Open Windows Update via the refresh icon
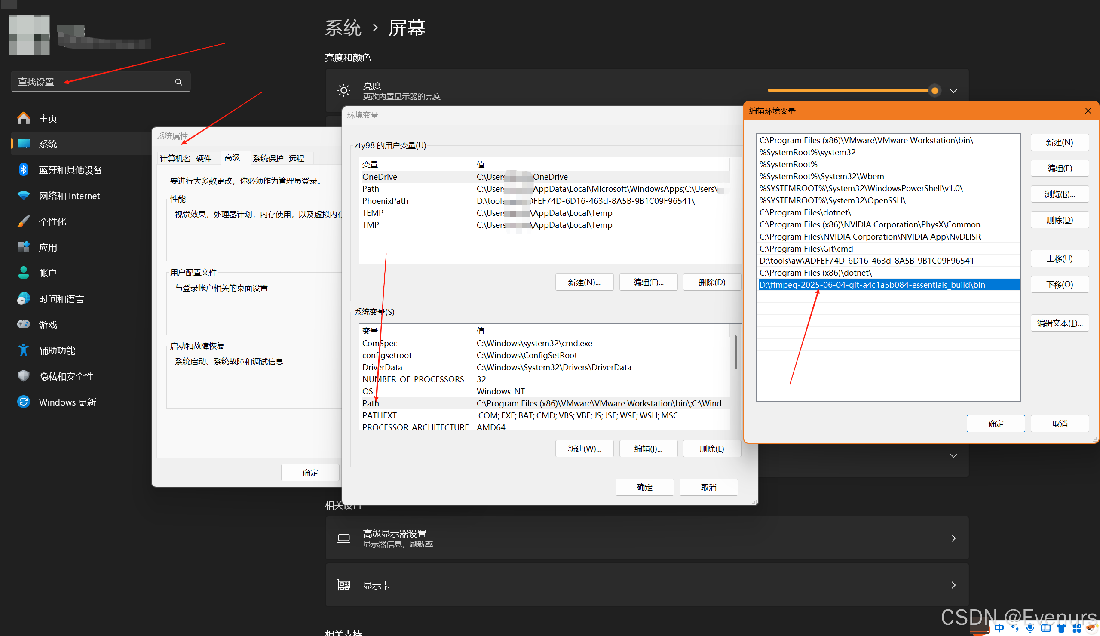The image size is (1100, 636). (24, 402)
